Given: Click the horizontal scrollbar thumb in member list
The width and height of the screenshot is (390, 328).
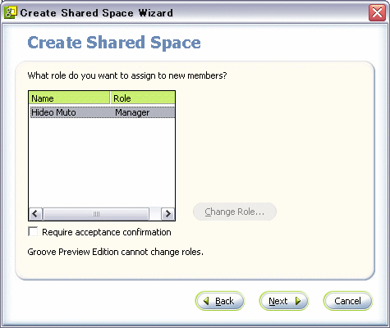Looking at the screenshot, I should (96, 214).
